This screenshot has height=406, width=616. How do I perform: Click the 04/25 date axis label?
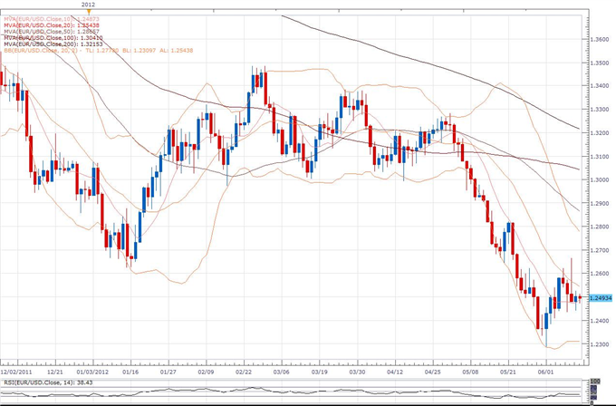432,372
